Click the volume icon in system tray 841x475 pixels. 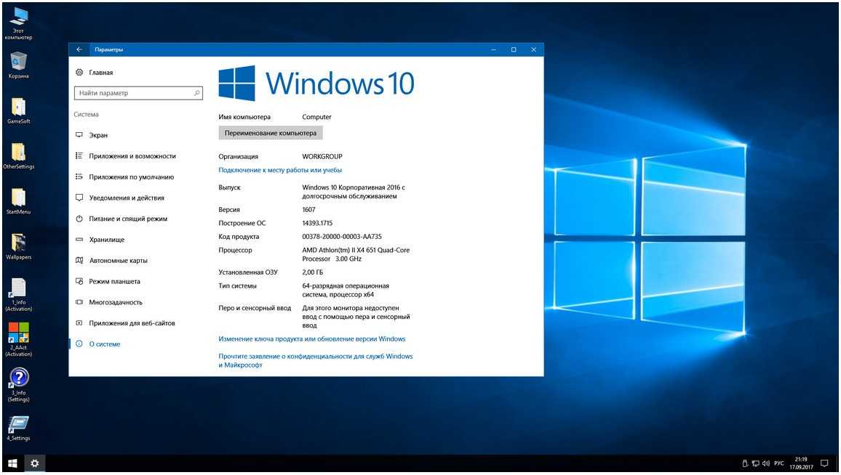(766, 464)
